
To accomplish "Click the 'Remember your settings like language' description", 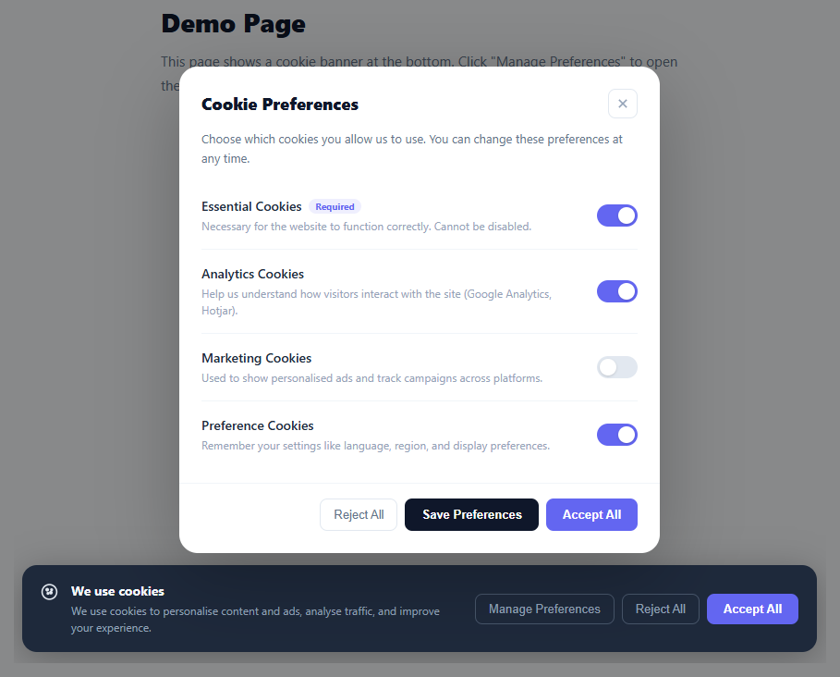I will (375, 446).
